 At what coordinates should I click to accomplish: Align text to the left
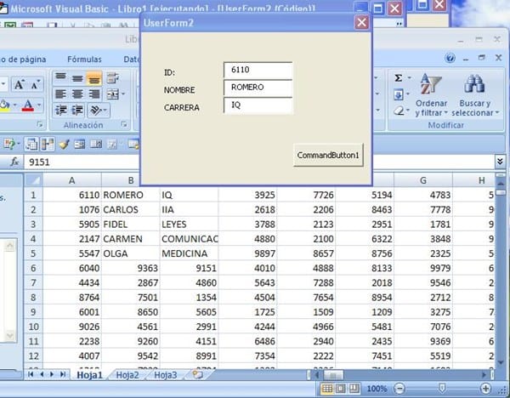[61, 94]
